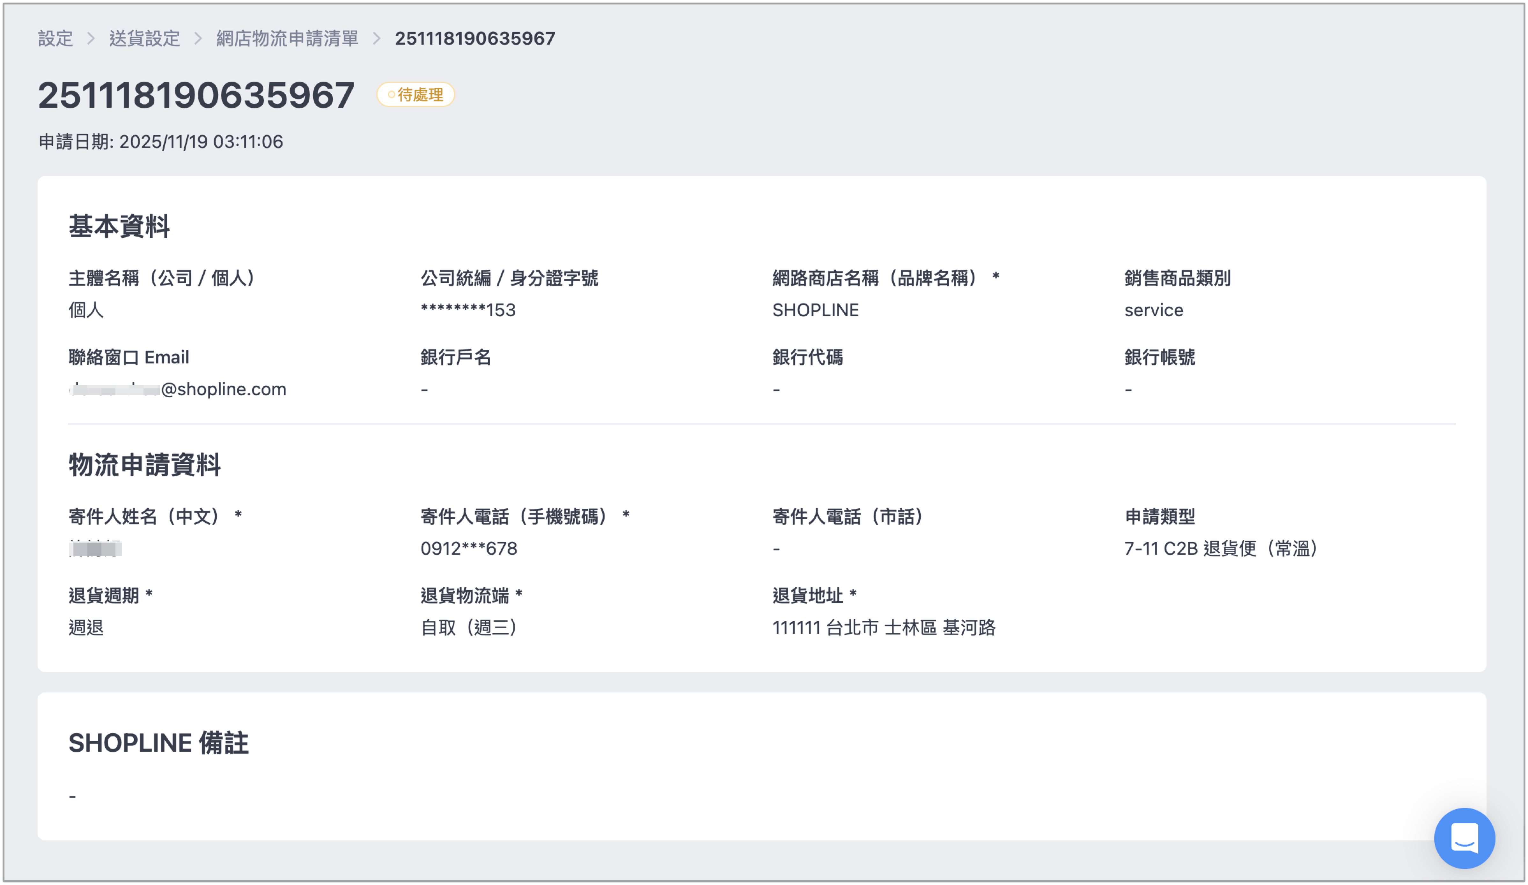Click the address 111111 台北市 士林區 基河路
The height and width of the screenshot is (885, 1528).
click(884, 627)
